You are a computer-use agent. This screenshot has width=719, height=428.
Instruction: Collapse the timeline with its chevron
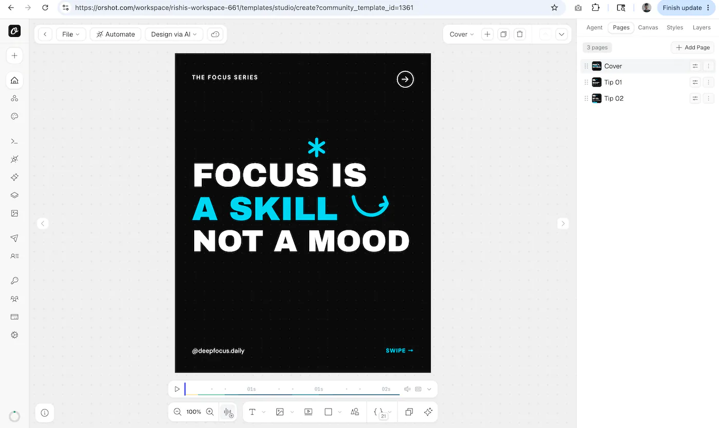(429, 389)
